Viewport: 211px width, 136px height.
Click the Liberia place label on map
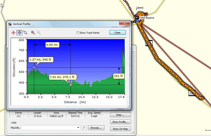pyautogui.click(x=140, y=8)
